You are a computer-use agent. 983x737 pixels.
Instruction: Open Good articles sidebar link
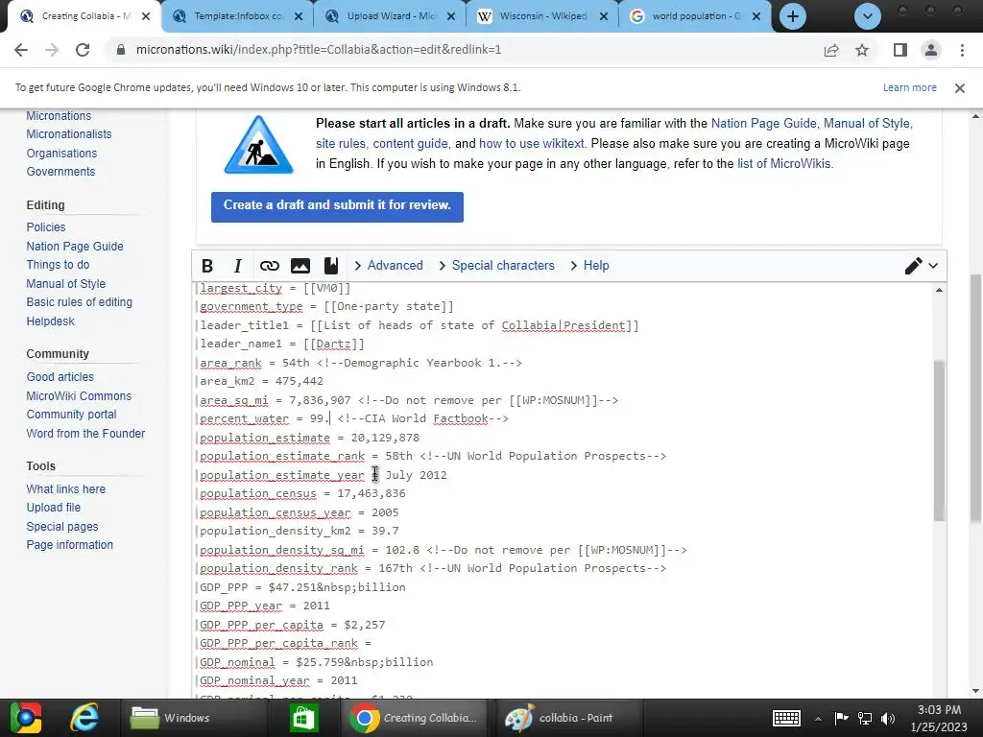[x=60, y=376]
